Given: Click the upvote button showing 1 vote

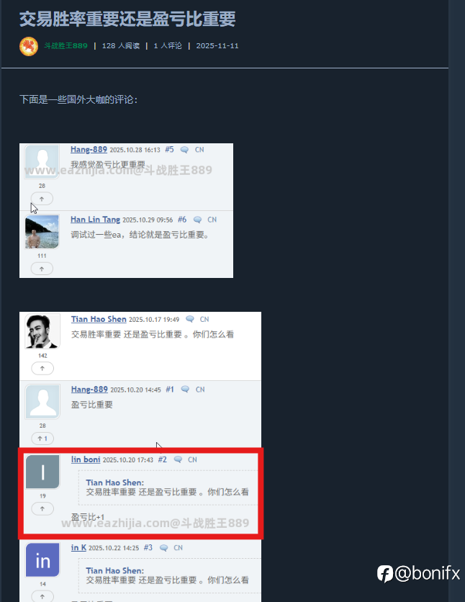Looking at the screenshot, I should 42,439.
